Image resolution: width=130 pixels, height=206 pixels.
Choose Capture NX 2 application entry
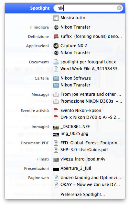[x=74, y=46]
